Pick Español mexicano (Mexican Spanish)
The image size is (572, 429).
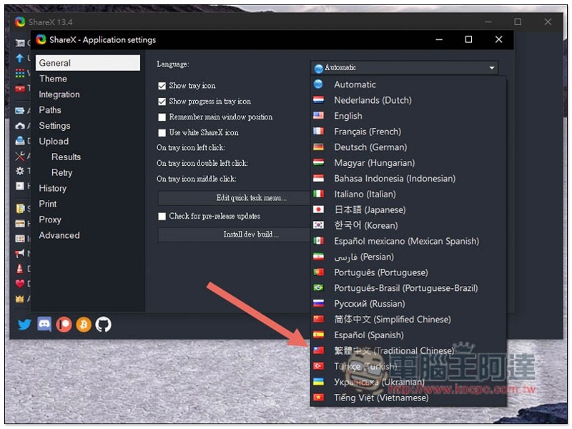(408, 242)
